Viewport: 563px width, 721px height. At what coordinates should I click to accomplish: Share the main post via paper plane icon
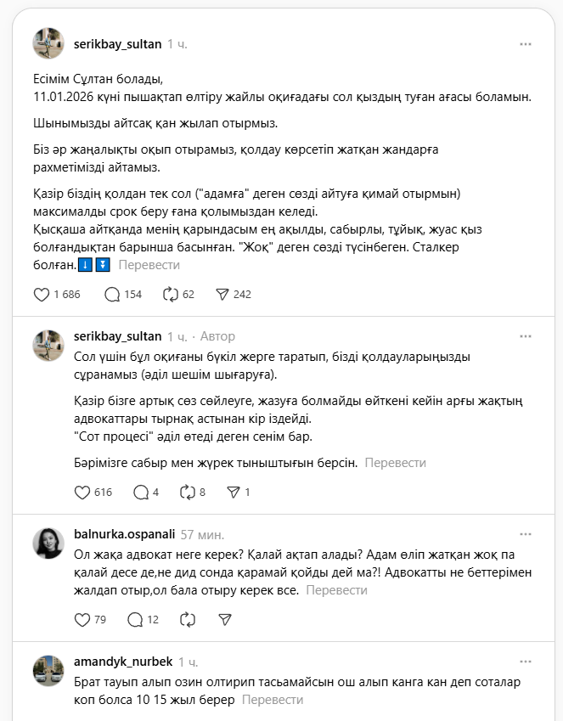pyautogui.click(x=223, y=295)
